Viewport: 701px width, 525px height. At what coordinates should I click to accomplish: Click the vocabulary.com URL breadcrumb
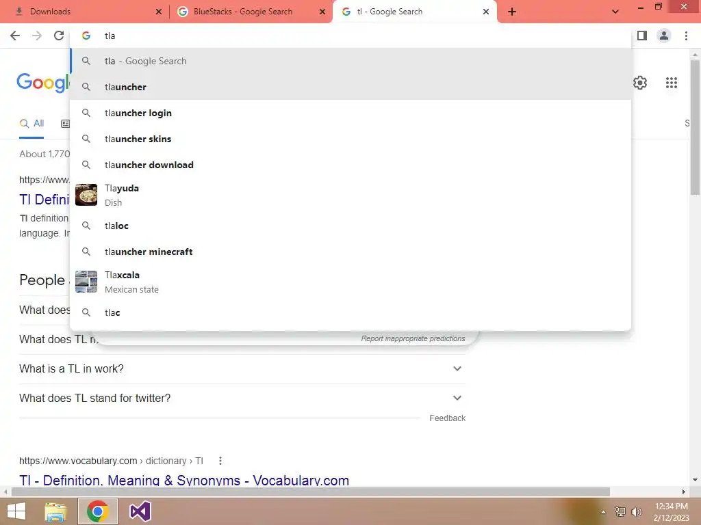point(112,461)
